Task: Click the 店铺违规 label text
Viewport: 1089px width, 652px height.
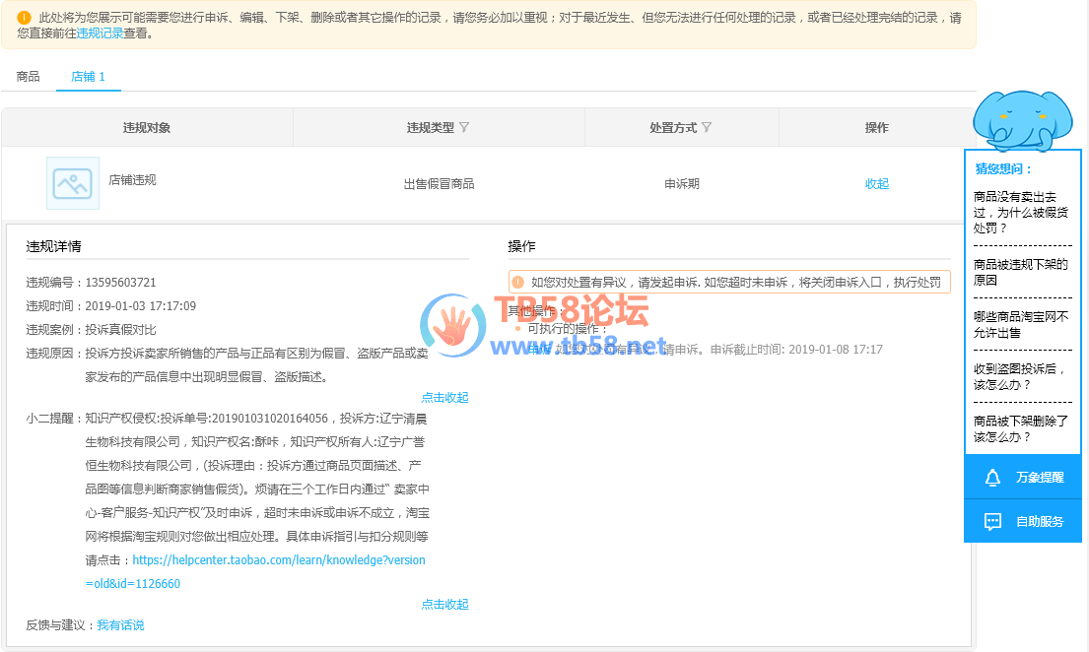Action: pyautogui.click(x=132, y=180)
